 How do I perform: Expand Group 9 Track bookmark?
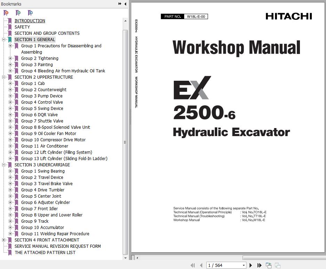click(10, 221)
